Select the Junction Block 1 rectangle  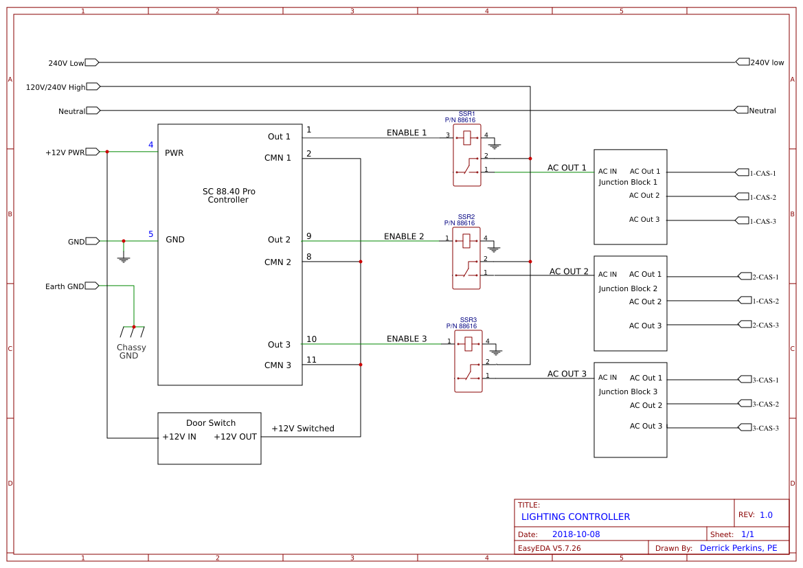coord(630,196)
